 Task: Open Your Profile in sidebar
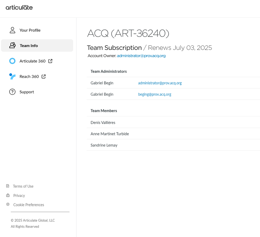coord(30,30)
